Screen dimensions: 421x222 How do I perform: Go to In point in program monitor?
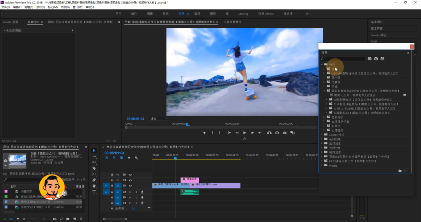(230, 133)
